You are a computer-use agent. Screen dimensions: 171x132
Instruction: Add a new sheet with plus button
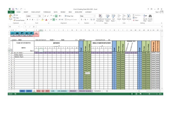(107, 91)
